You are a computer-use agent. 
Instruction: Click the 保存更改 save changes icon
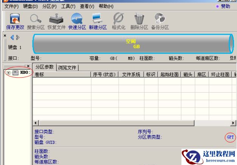[15, 19]
